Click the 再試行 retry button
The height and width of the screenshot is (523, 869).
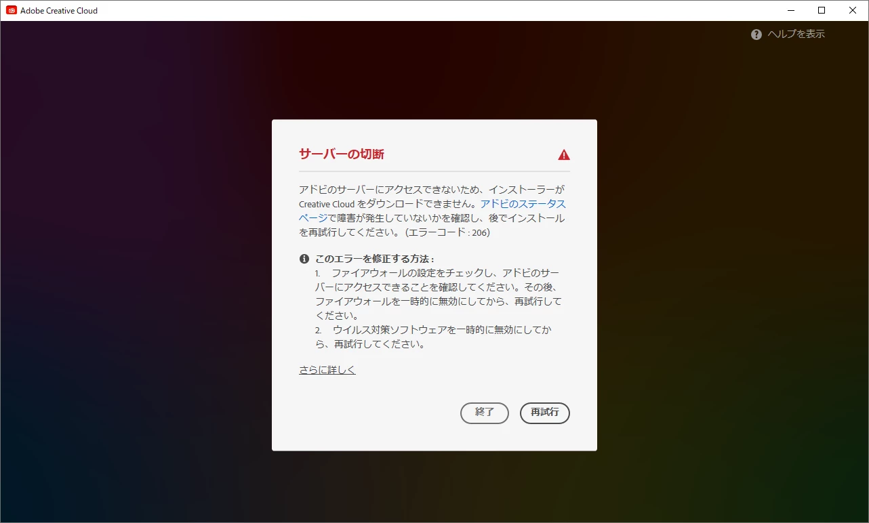coord(544,413)
